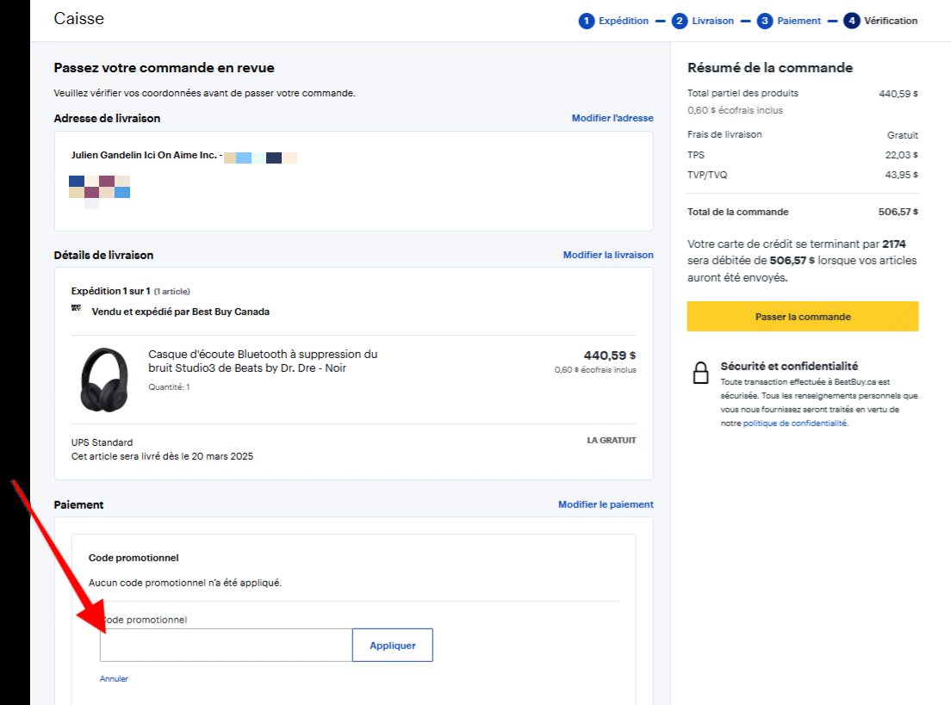This screenshot has width=951, height=705.
Task: Click the Gratuit delivery fee value
Action: [903, 135]
